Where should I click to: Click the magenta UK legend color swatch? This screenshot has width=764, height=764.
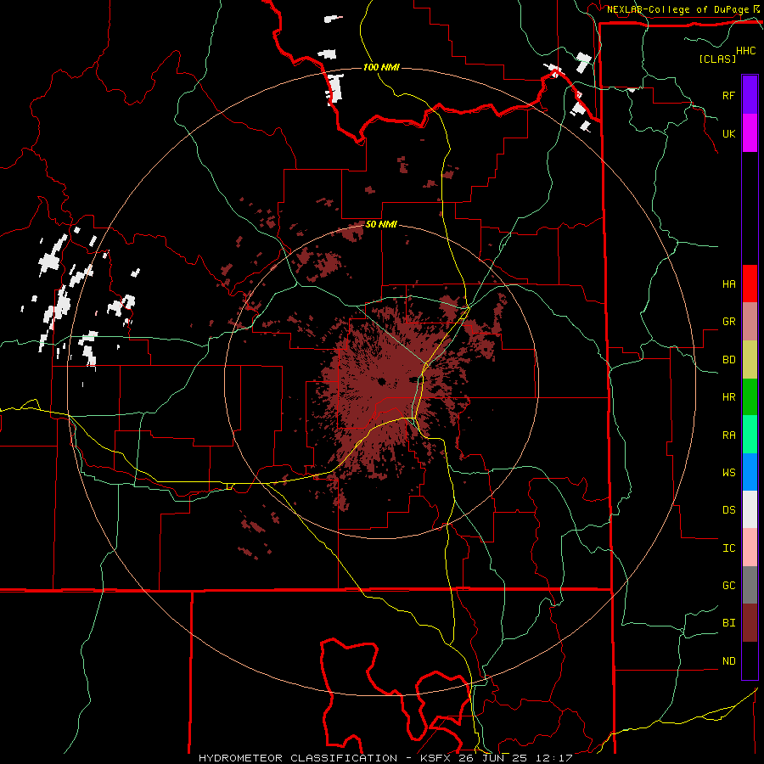[x=750, y=133]
